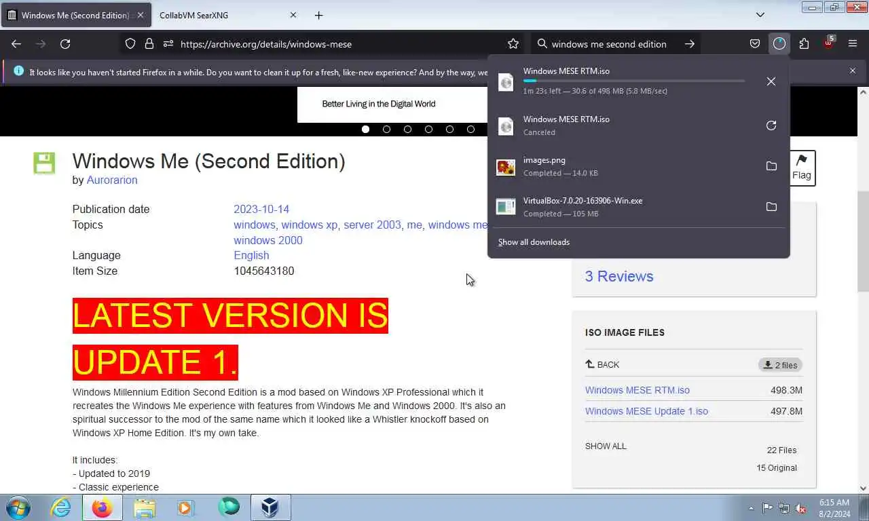
Task: Toggle the Firefox downloads panel button
Action: [x=779, y=44]
